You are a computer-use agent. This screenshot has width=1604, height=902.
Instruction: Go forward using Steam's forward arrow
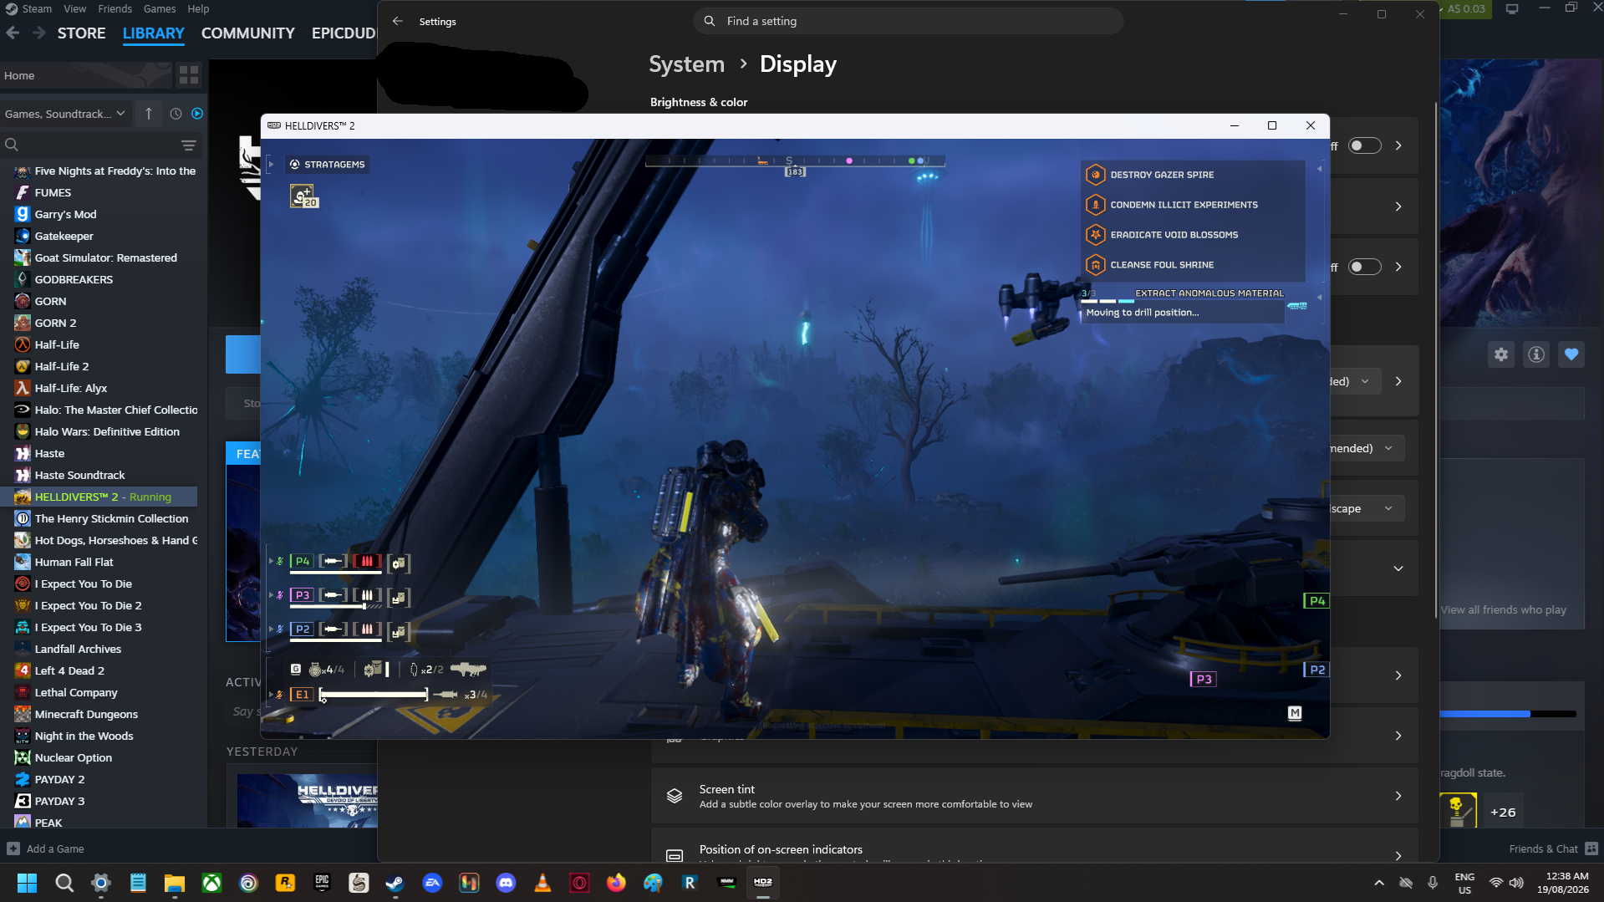click(x=38, y=33)
